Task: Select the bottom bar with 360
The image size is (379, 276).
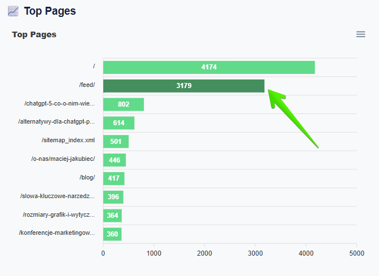Action: click(112, 234)
